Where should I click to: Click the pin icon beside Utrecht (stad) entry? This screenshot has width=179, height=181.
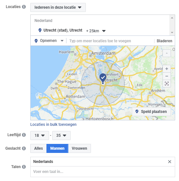(x=40, y=30)
